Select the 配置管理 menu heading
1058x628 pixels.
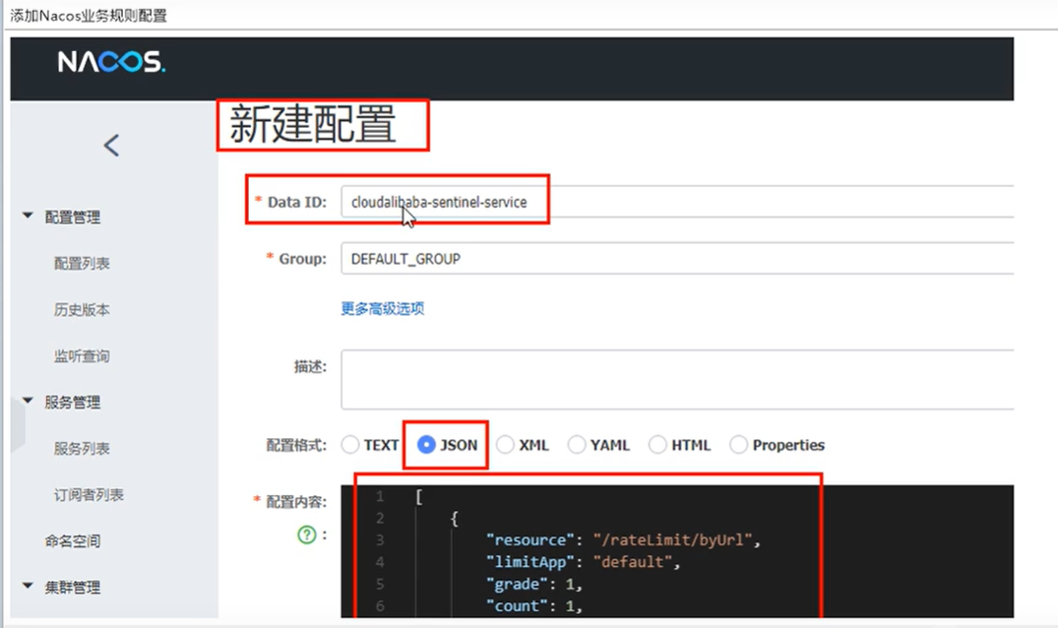[72, 217]
